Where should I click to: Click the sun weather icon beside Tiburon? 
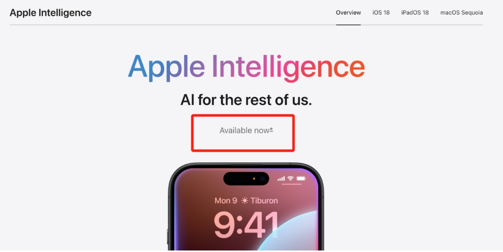point(244,201)
